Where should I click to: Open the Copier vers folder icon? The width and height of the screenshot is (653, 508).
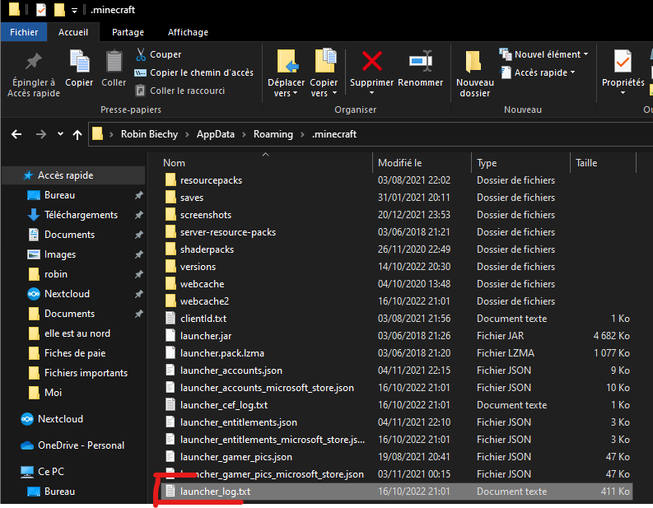pos(325,61)
